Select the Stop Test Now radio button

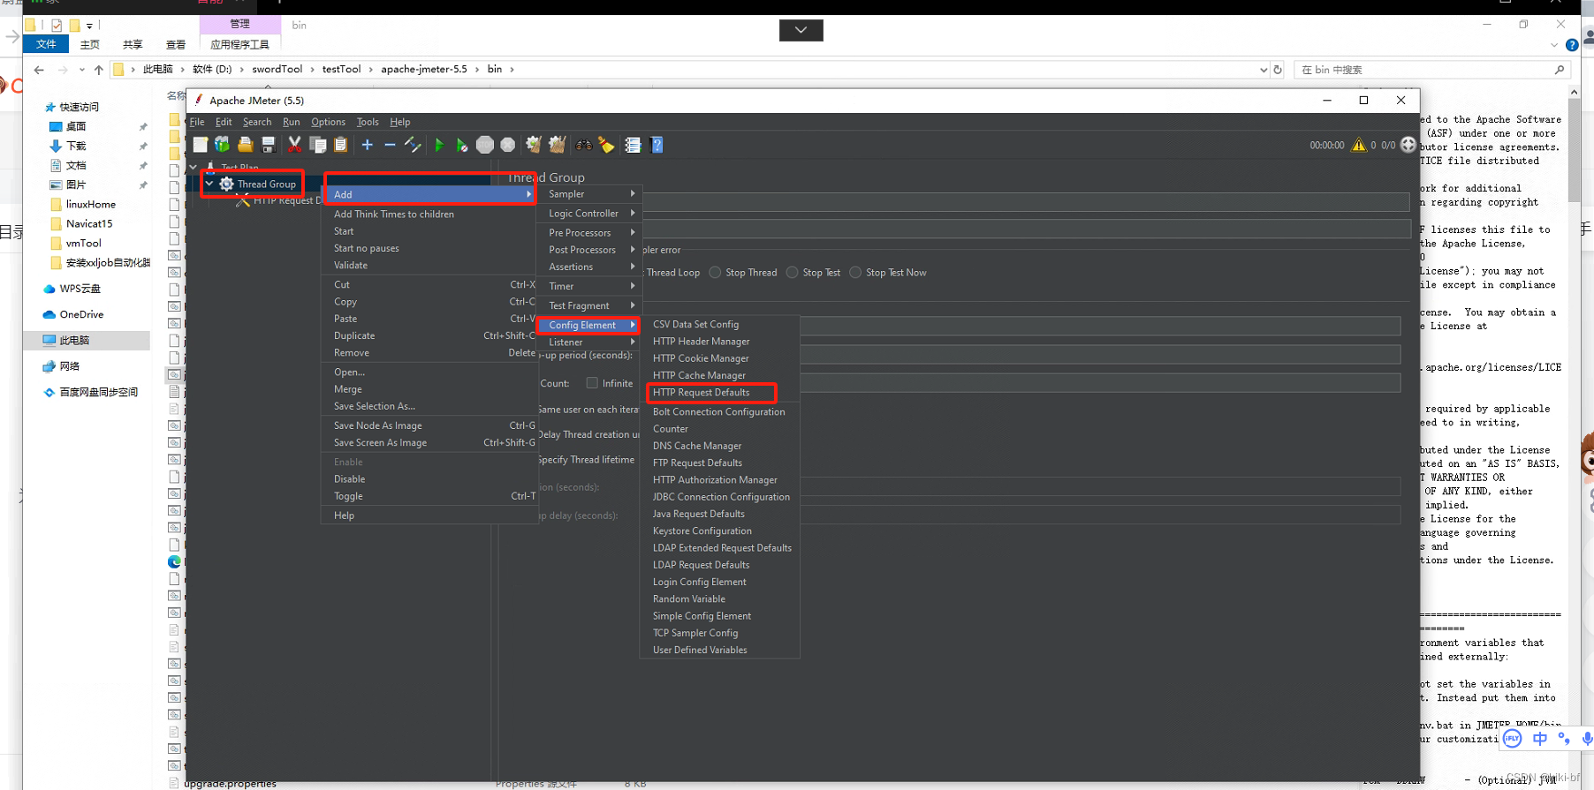point(855,273)
